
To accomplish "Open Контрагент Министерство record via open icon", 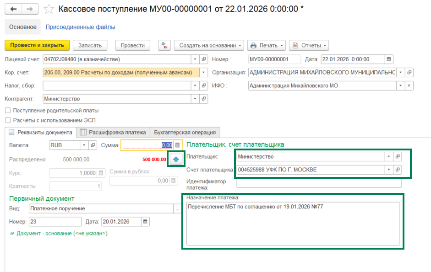I will [x=204, y=99].
